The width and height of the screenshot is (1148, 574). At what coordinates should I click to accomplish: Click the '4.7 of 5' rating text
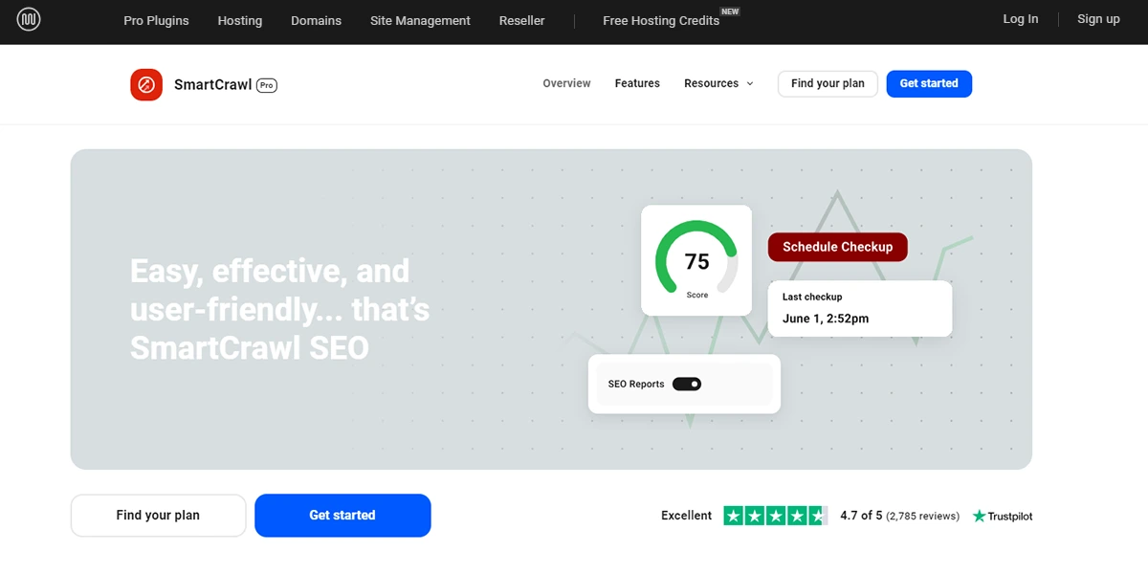861,516
